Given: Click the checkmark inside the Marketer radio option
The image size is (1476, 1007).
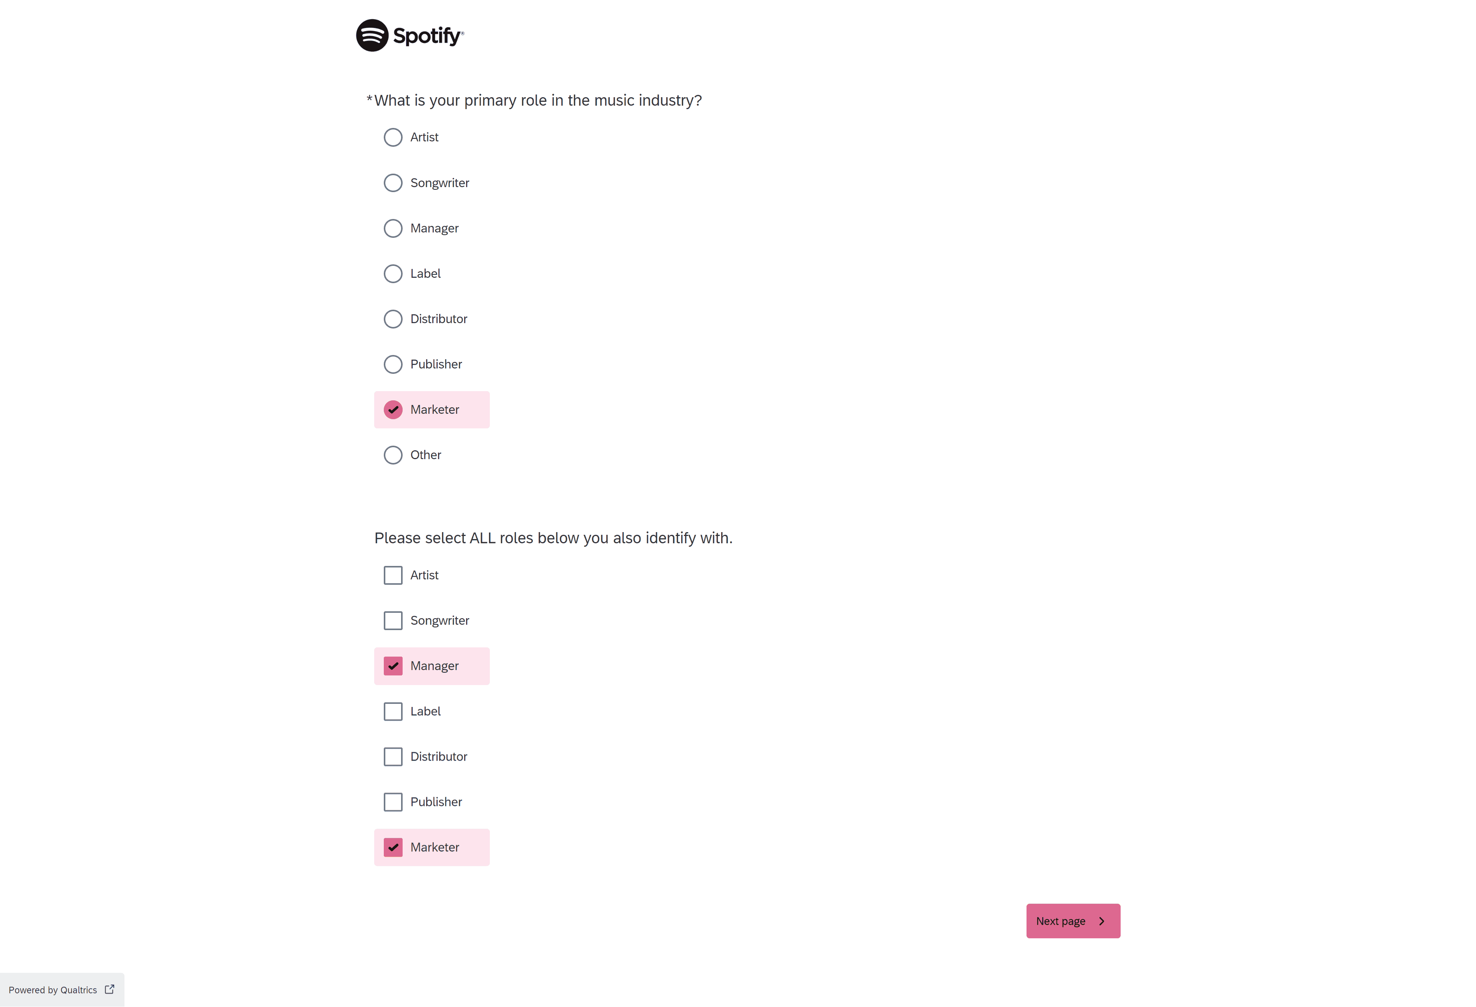Looking at the screenshot, I should point(393,409).
